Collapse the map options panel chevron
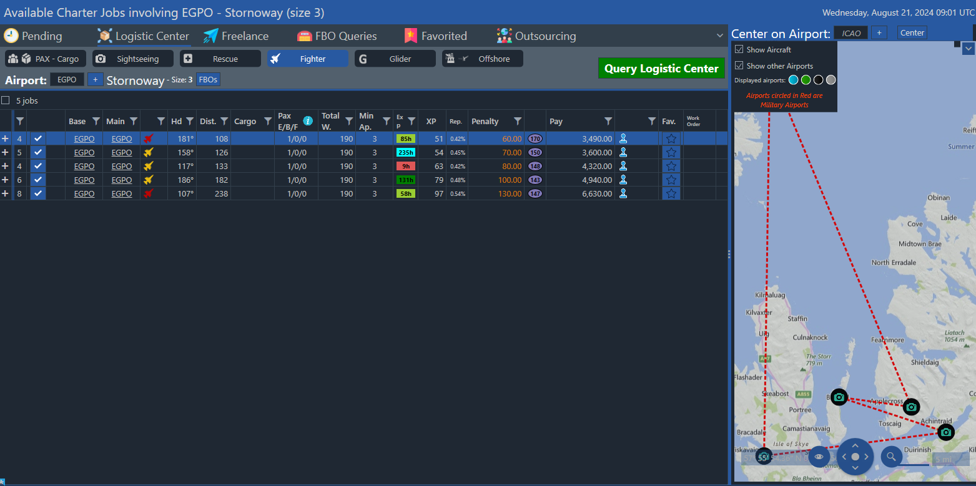Image resolution: width=976 pixels, height=486 pixels. point(968,49)
